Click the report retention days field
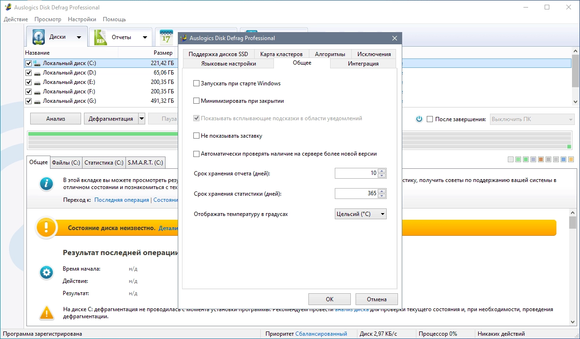 click(x=356, y=174)
